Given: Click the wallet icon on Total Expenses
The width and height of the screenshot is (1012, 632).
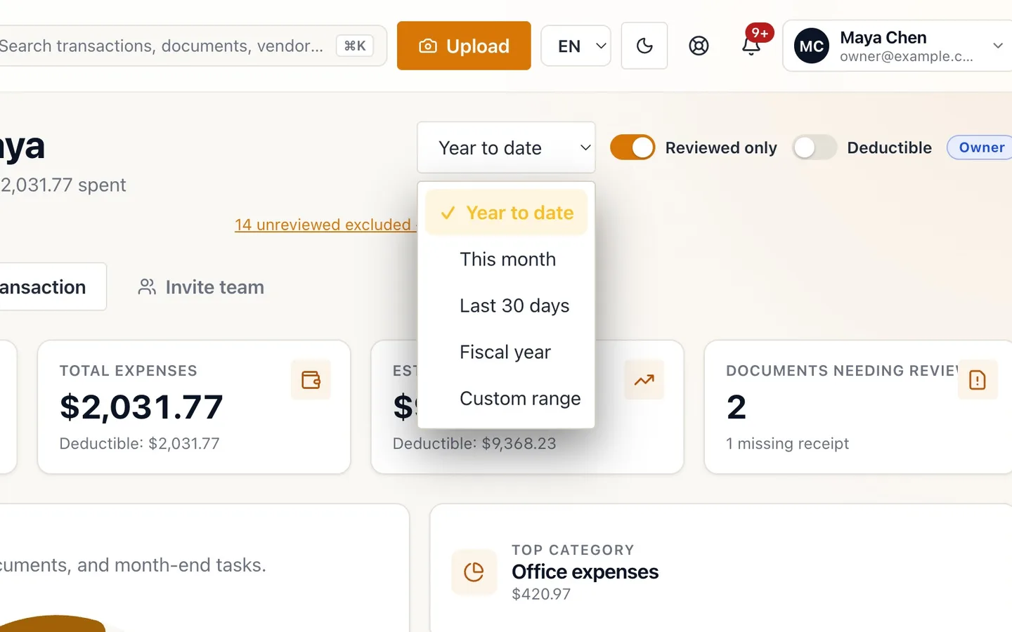Looking at the screenshot, I should coord(311,380).
